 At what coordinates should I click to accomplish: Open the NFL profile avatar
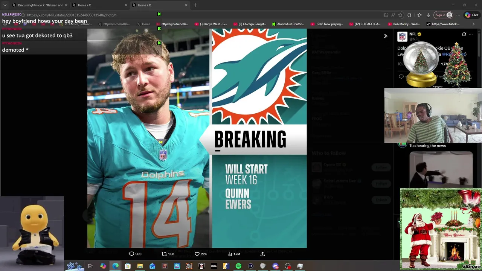click(403, 37)
